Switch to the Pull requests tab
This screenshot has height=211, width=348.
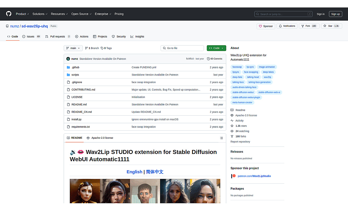point(58,36)
